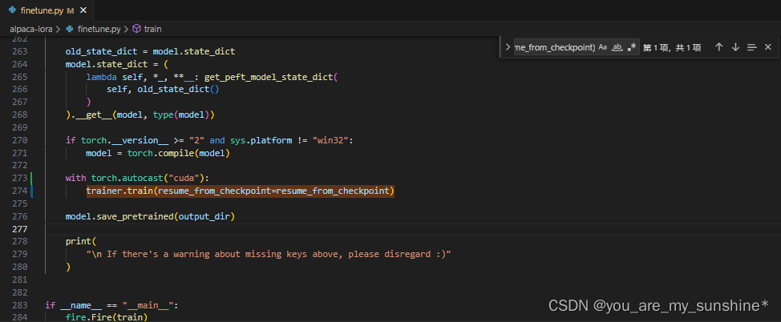Click the train symbol cube icon

pyautogui.click(x=136, y=29)
